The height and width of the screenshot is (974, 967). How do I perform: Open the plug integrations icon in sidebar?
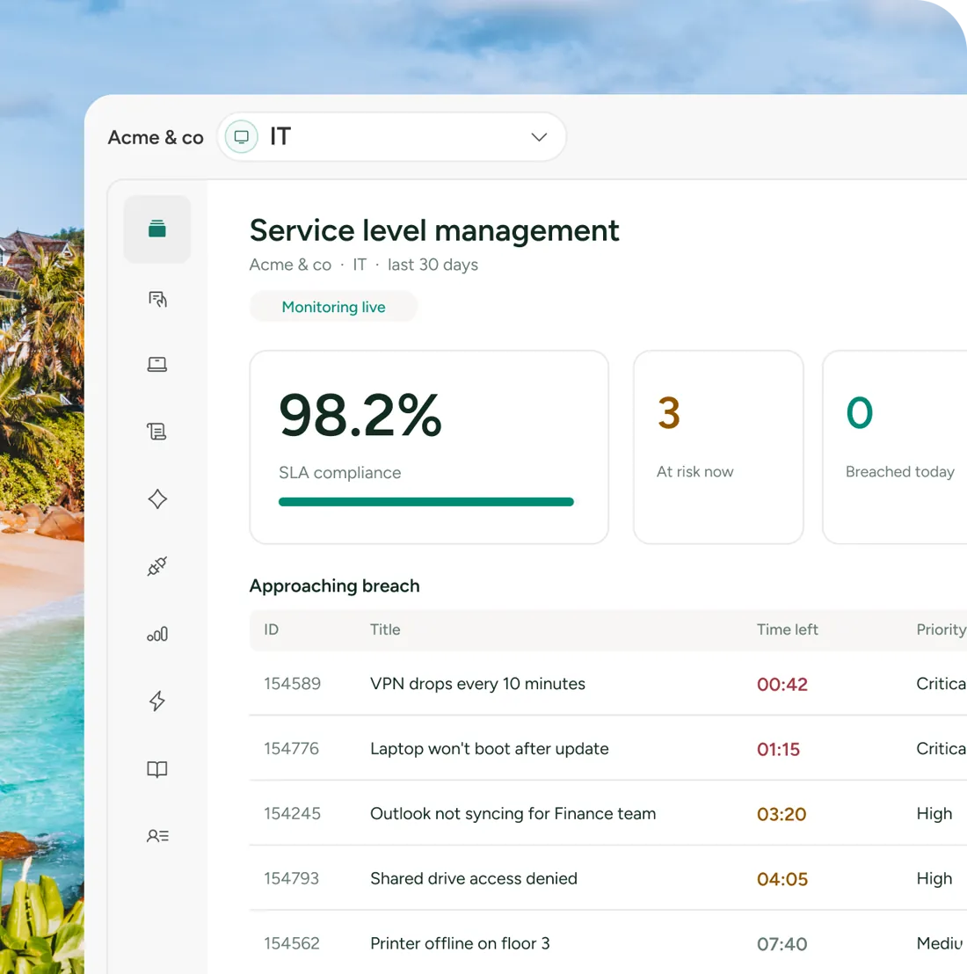157,566
